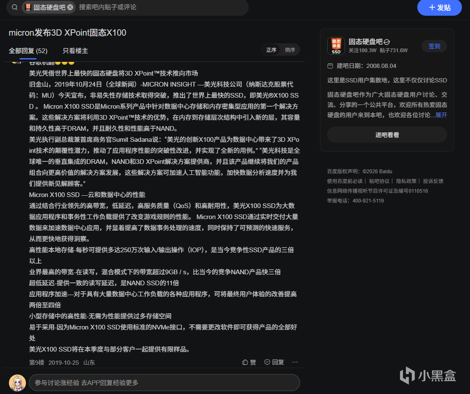The height and width of the screenshot is (394, 470).
Task: Click 百度版权声明: ©2026 Baidu text
Action: pos(360,172)
